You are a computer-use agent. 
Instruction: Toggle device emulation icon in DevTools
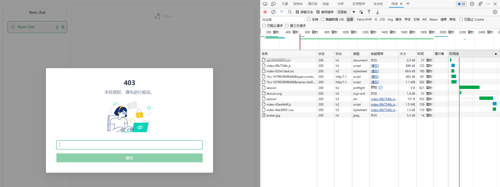[x=273, y=4]
